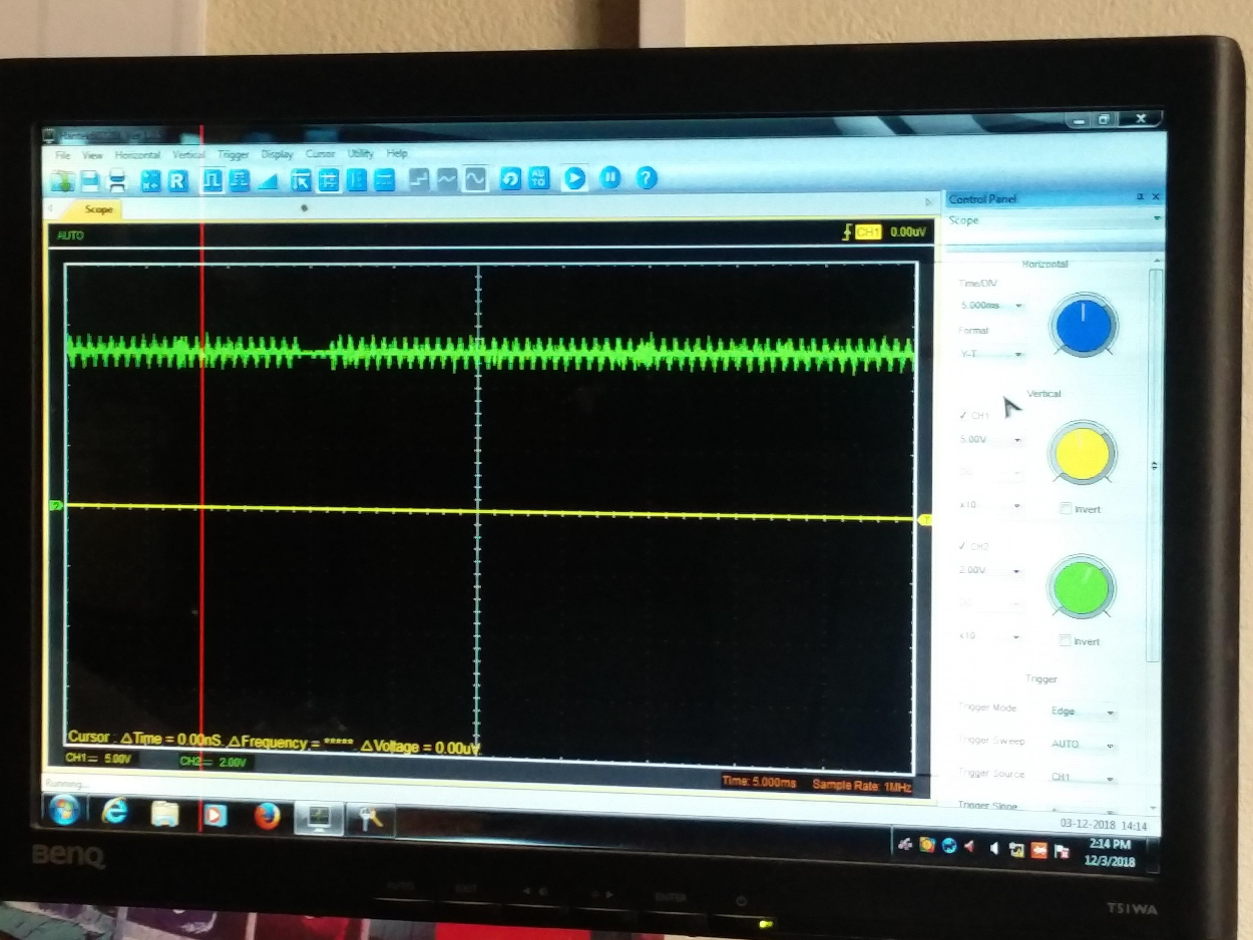This screenshot has width=1253, height=940.
Task: Enable Invert for CH2
Action: click(1064, 641)
